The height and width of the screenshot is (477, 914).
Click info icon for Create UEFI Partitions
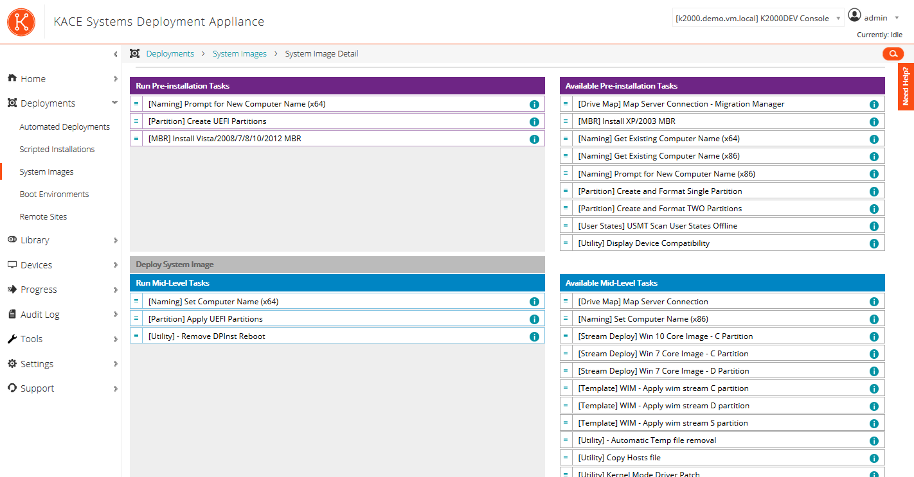pyautogui.click(x=534, y=122)
